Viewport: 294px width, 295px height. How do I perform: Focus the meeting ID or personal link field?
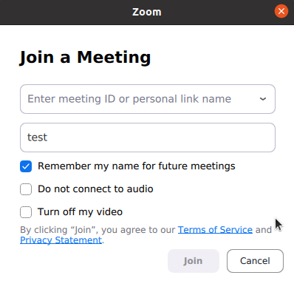(148, 99)
